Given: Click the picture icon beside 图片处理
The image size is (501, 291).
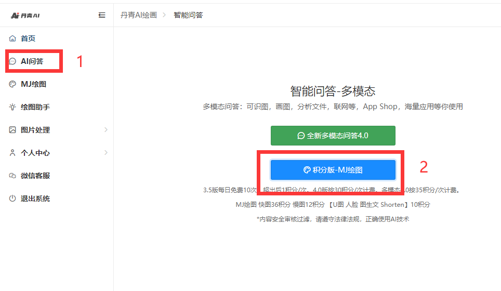Looking at the screenshot, I should pos(12,130).
